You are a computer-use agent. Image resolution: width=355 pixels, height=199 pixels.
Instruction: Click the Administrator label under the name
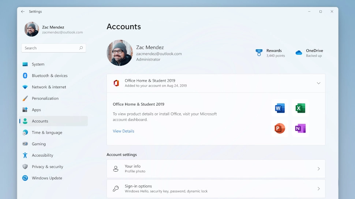tap(148, 60)
